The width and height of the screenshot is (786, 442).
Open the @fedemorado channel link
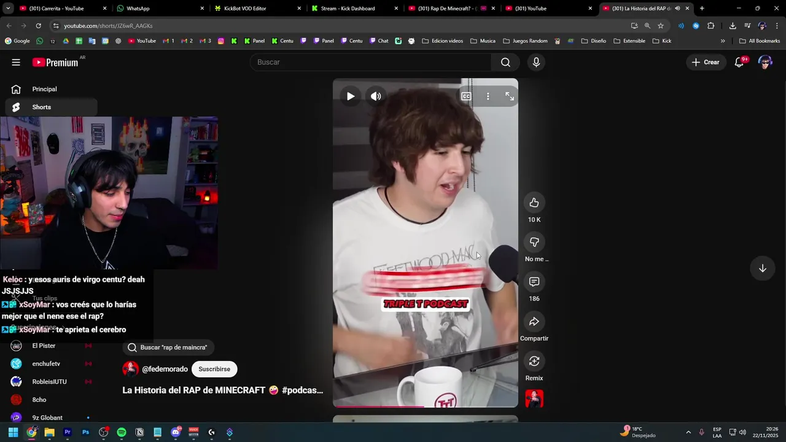165,369
